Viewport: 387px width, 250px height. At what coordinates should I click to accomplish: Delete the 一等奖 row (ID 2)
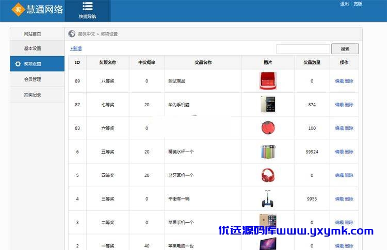coord(349,246)
